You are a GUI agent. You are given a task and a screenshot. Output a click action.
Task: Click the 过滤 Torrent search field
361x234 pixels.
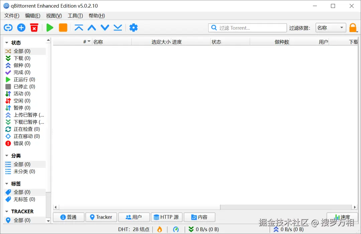[247, 28]
